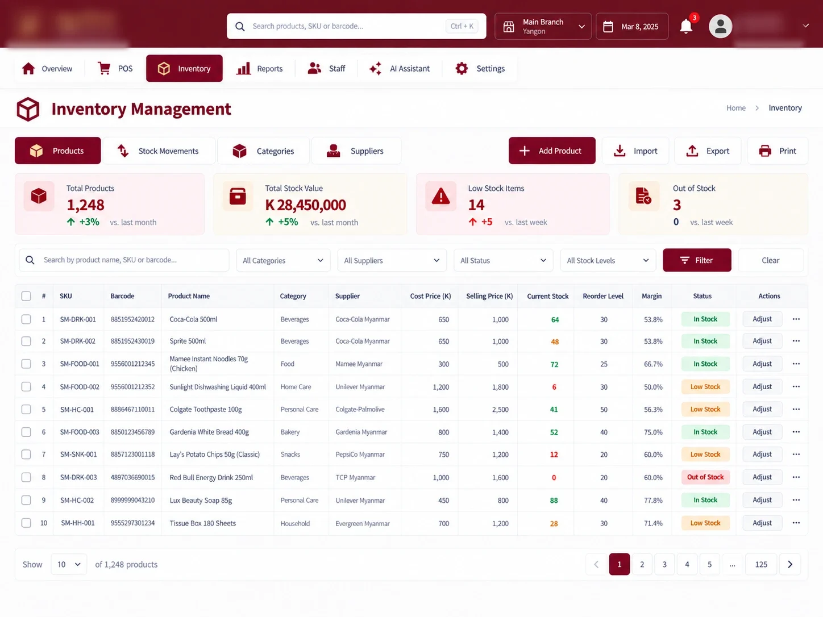The width and height of the screenshot is (823, 617).
Task: Open more actions for Red Bull Energy Drink
Action: coord(796,477)
